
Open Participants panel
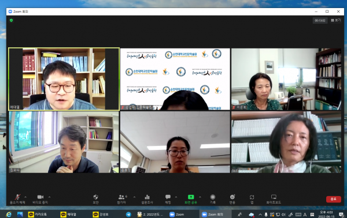[x=121, y=199]
